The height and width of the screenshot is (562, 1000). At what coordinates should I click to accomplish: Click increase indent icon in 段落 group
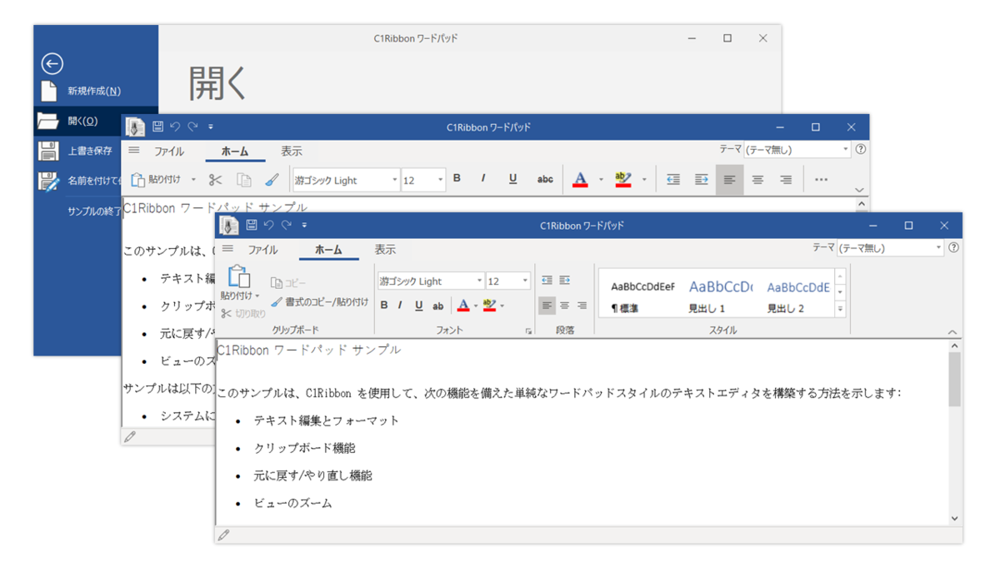[x=565, y=281]
